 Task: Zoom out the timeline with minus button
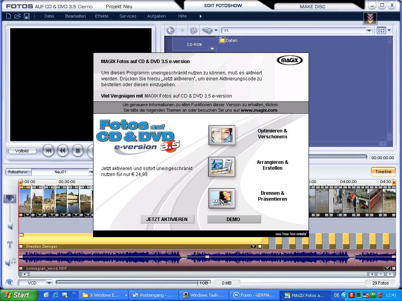tap(381, 274)
